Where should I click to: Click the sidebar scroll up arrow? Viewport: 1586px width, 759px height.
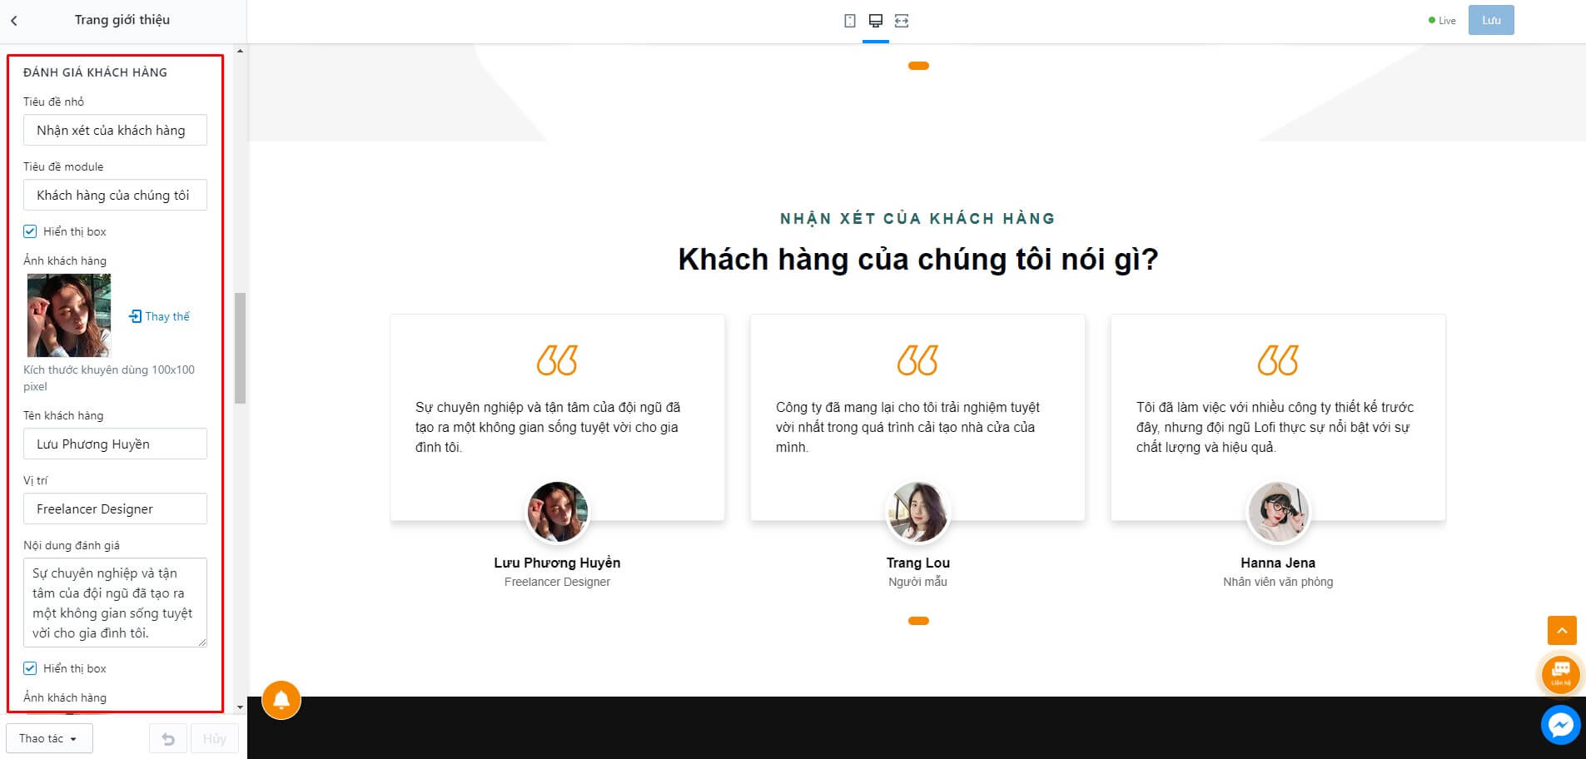tap(240, 52)
